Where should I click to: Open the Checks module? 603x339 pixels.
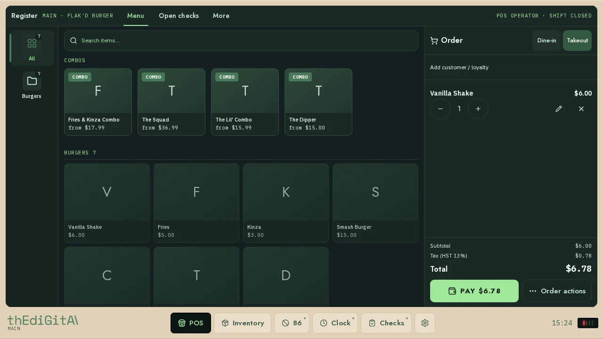(x=386, y=323)
